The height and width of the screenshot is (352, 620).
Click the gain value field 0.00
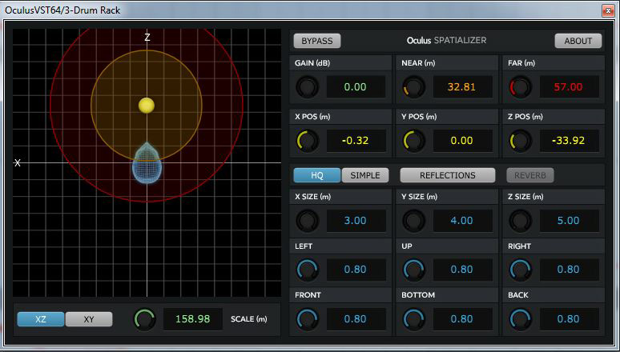coord(356,87)
